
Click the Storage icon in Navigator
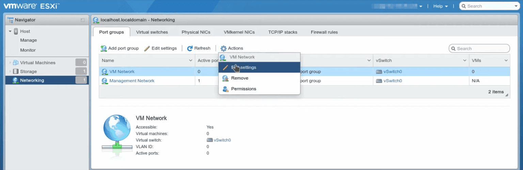point(16,72)
